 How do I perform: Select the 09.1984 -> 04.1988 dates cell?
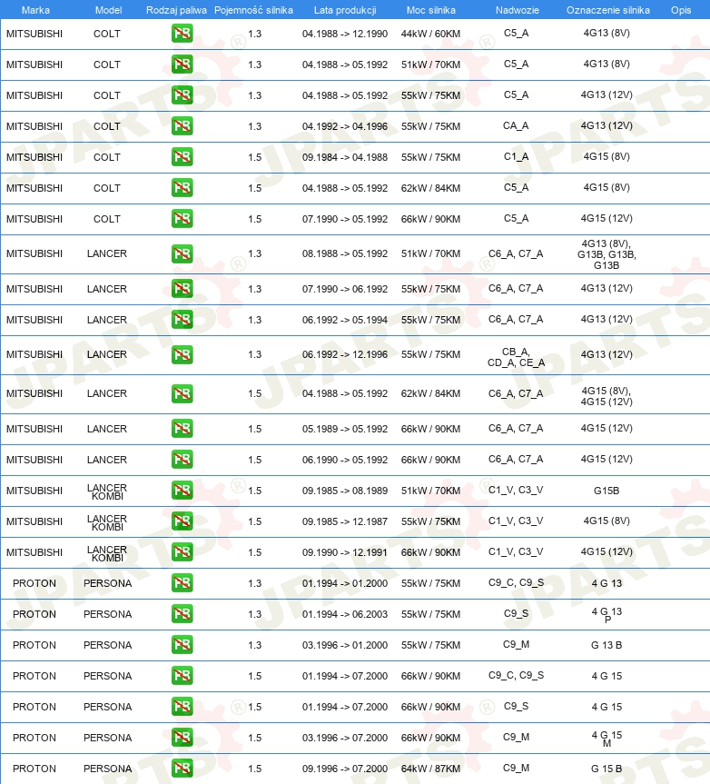[x=345, y=157]
